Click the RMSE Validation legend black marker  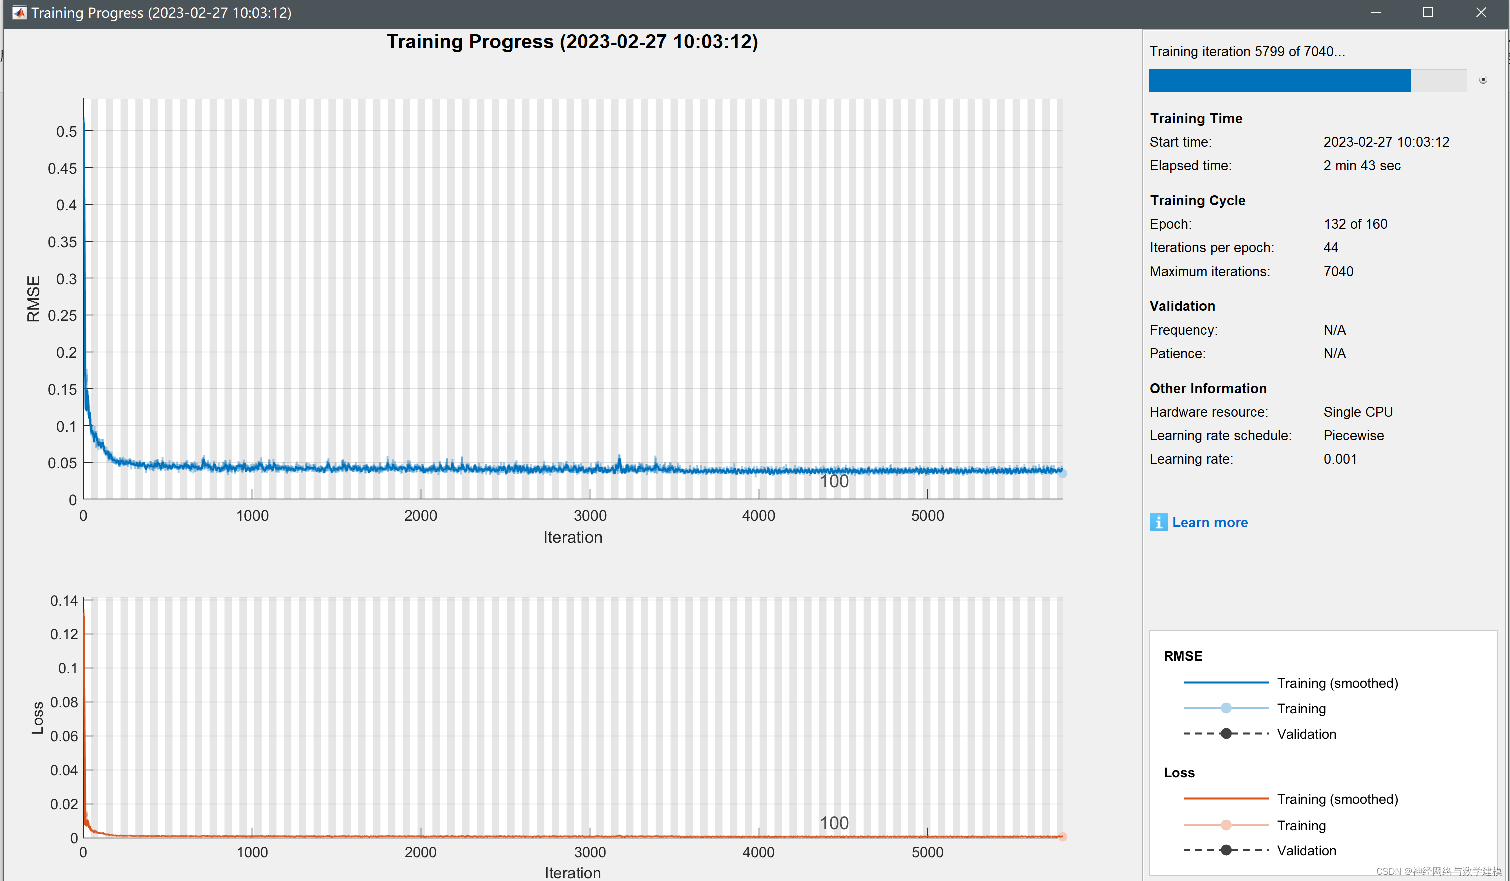1226,734
